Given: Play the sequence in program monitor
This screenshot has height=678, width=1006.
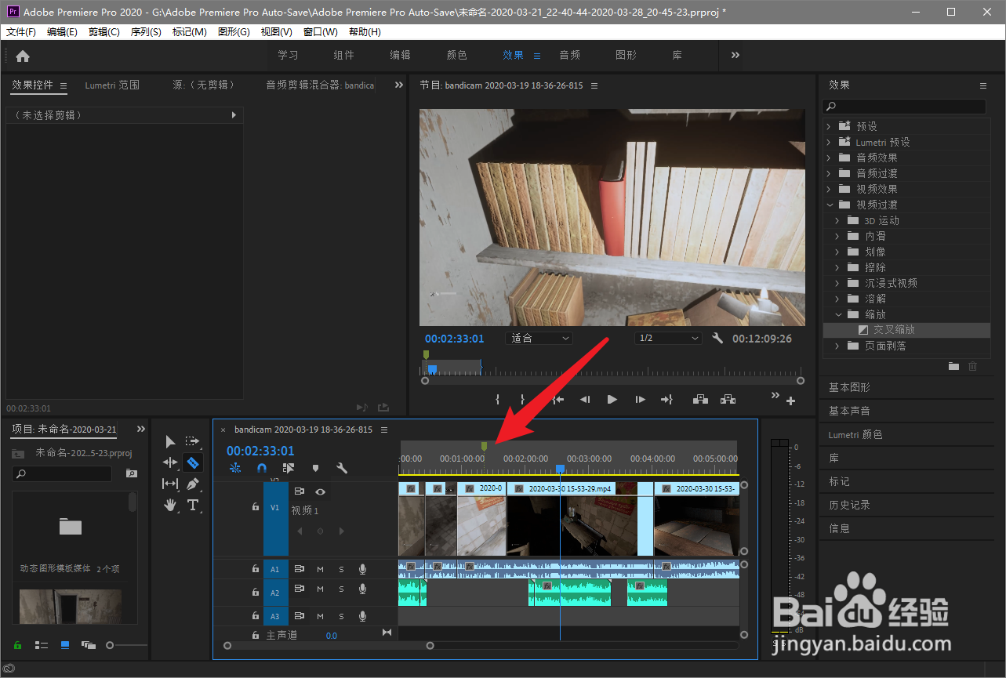Looking at the screenshot, I should coord(612,400).
